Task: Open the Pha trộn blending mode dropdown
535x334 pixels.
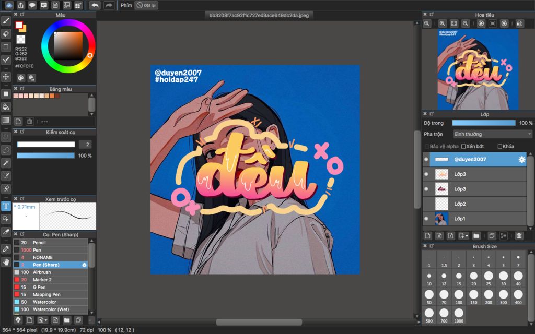Action: pos(491,134)
